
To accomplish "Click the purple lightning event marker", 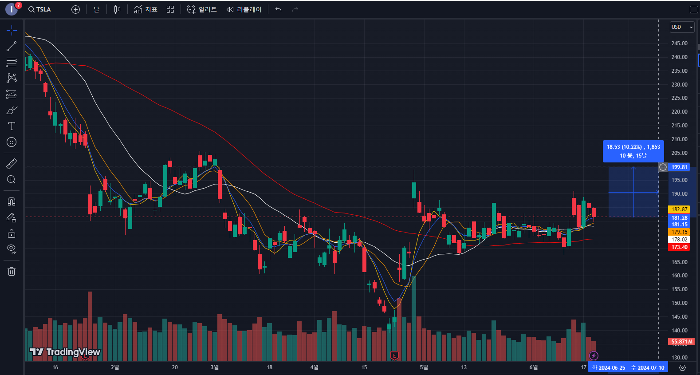I will [x=594, y=355].
